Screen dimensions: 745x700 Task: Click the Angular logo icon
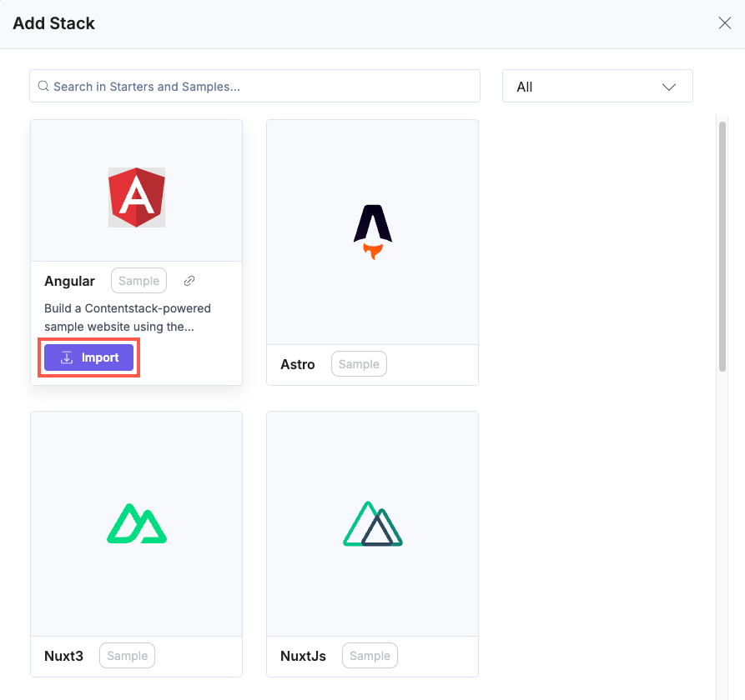pyautogui.click(x=137, y=197)
